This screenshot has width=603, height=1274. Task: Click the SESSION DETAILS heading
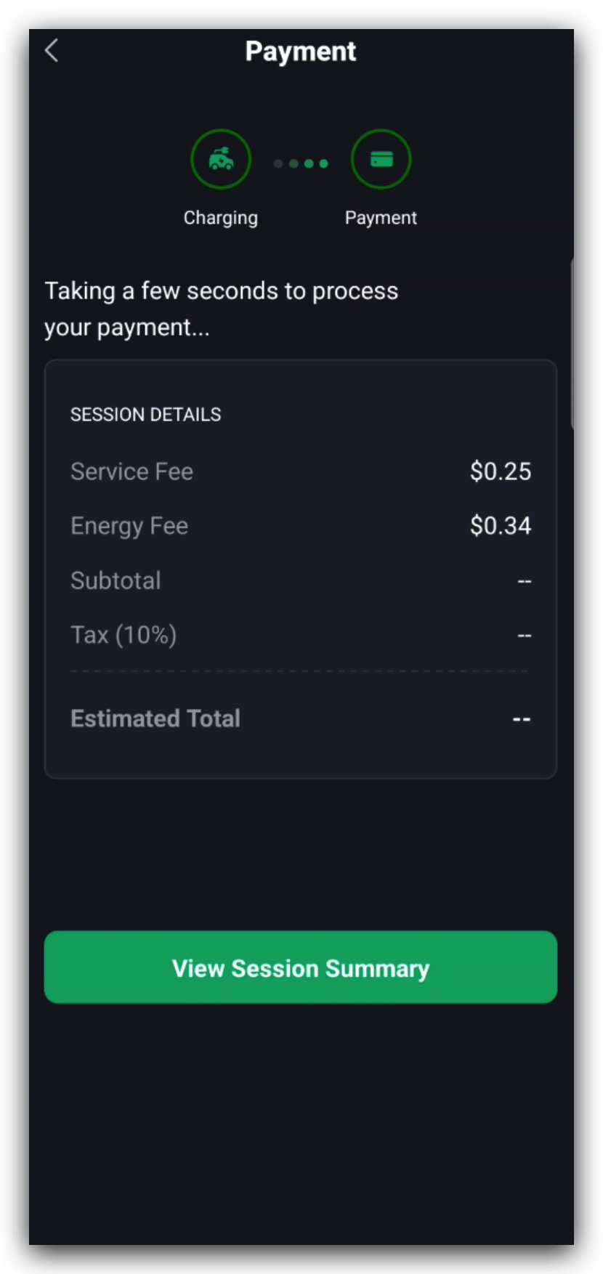point(145,415)
